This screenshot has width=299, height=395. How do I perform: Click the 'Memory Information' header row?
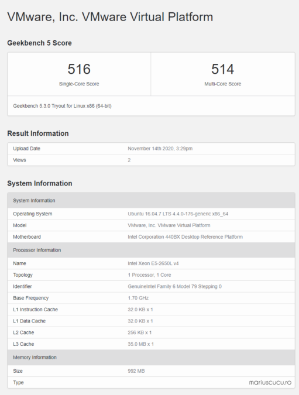(x=151, y=358)
